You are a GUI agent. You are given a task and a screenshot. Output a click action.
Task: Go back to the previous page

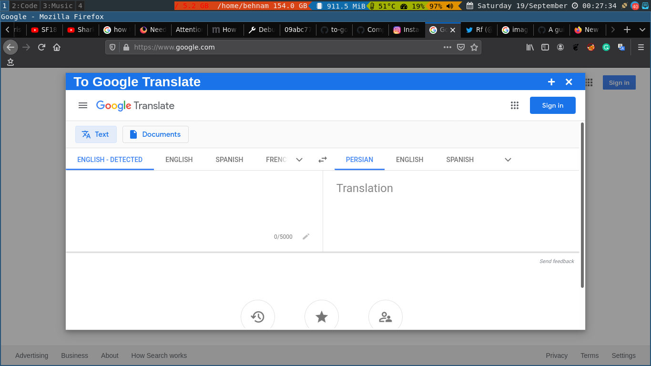(x=10, y=47)
